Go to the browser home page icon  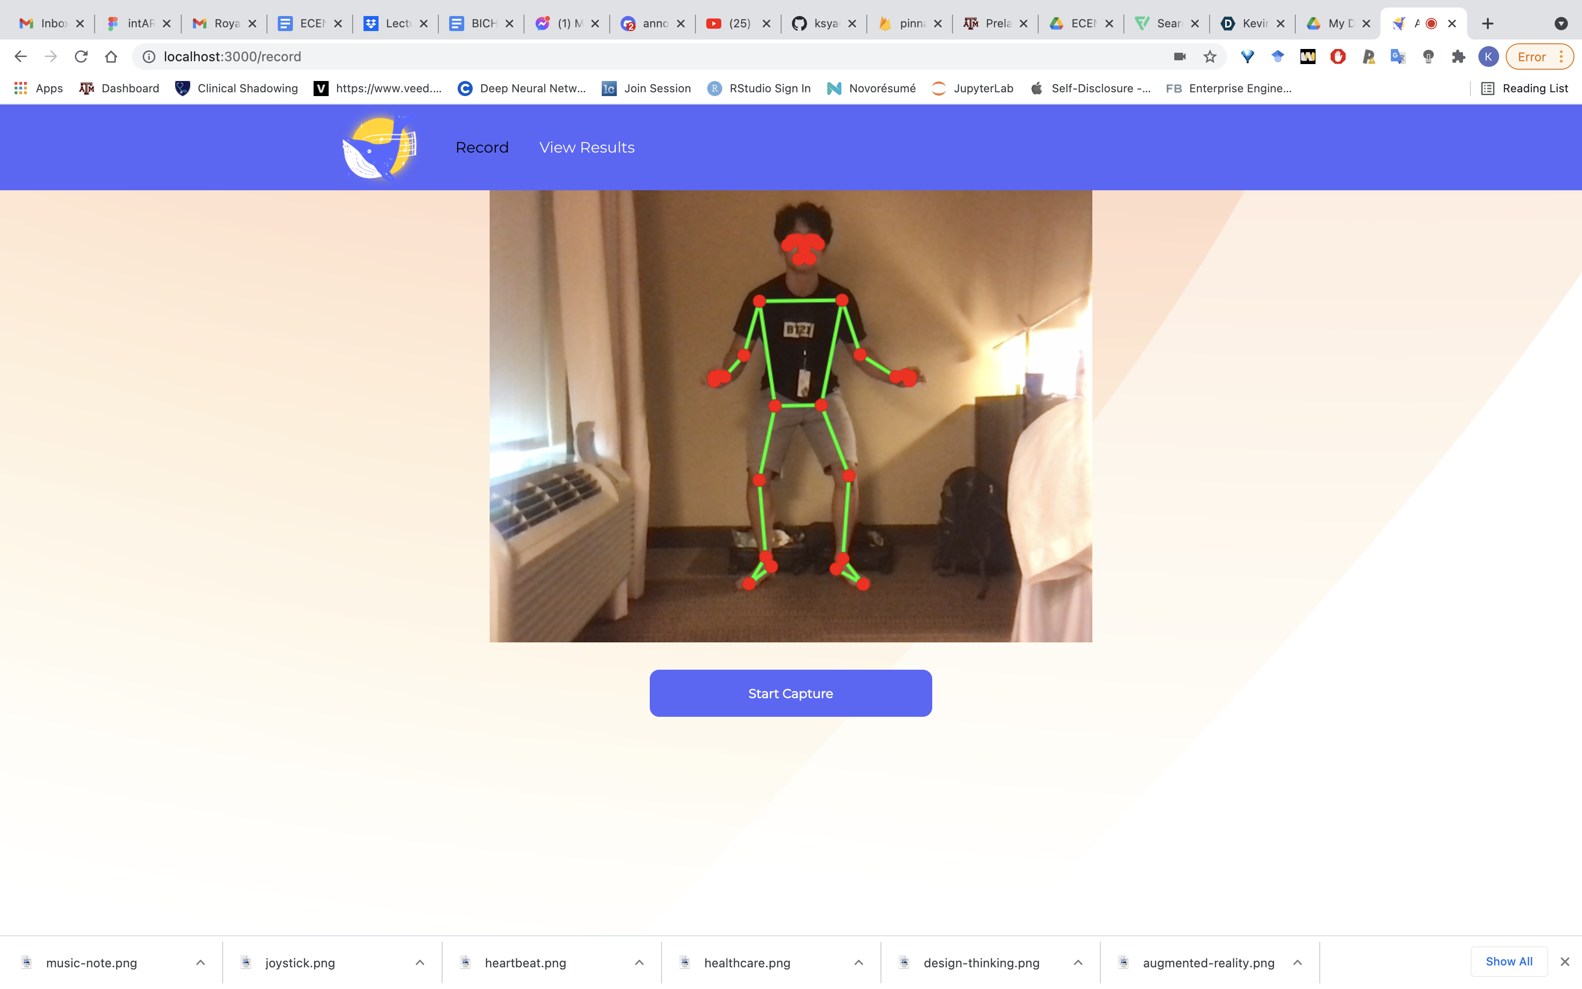pos(111,57)
